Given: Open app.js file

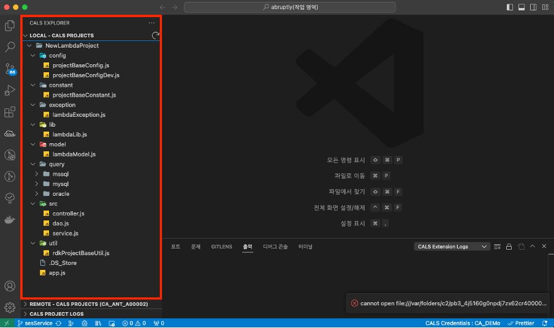Looking at the screenshot, I should point(57,273).
